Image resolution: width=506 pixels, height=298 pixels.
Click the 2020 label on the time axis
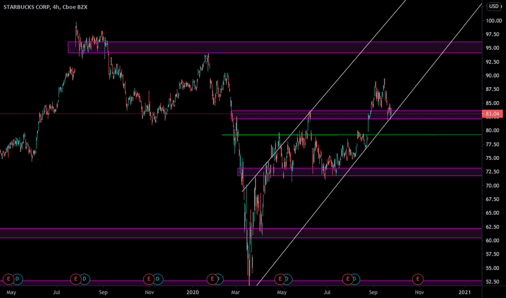click(x=193, y=293)
